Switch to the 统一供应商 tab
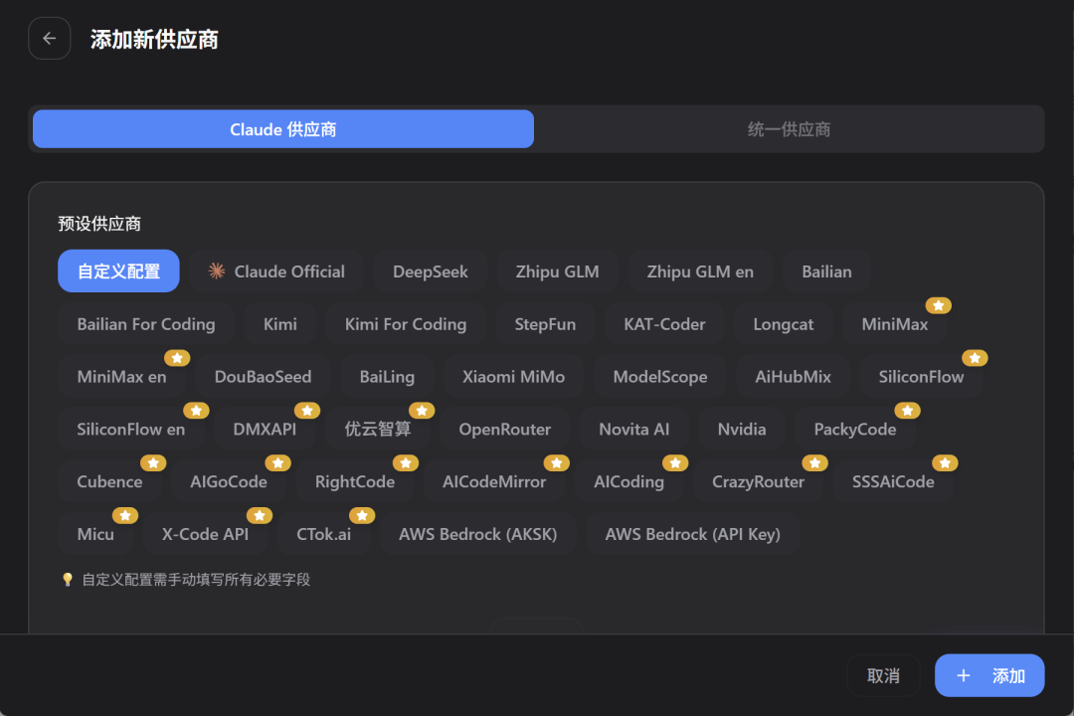The image size is (1074, 716). coord(791,128)
